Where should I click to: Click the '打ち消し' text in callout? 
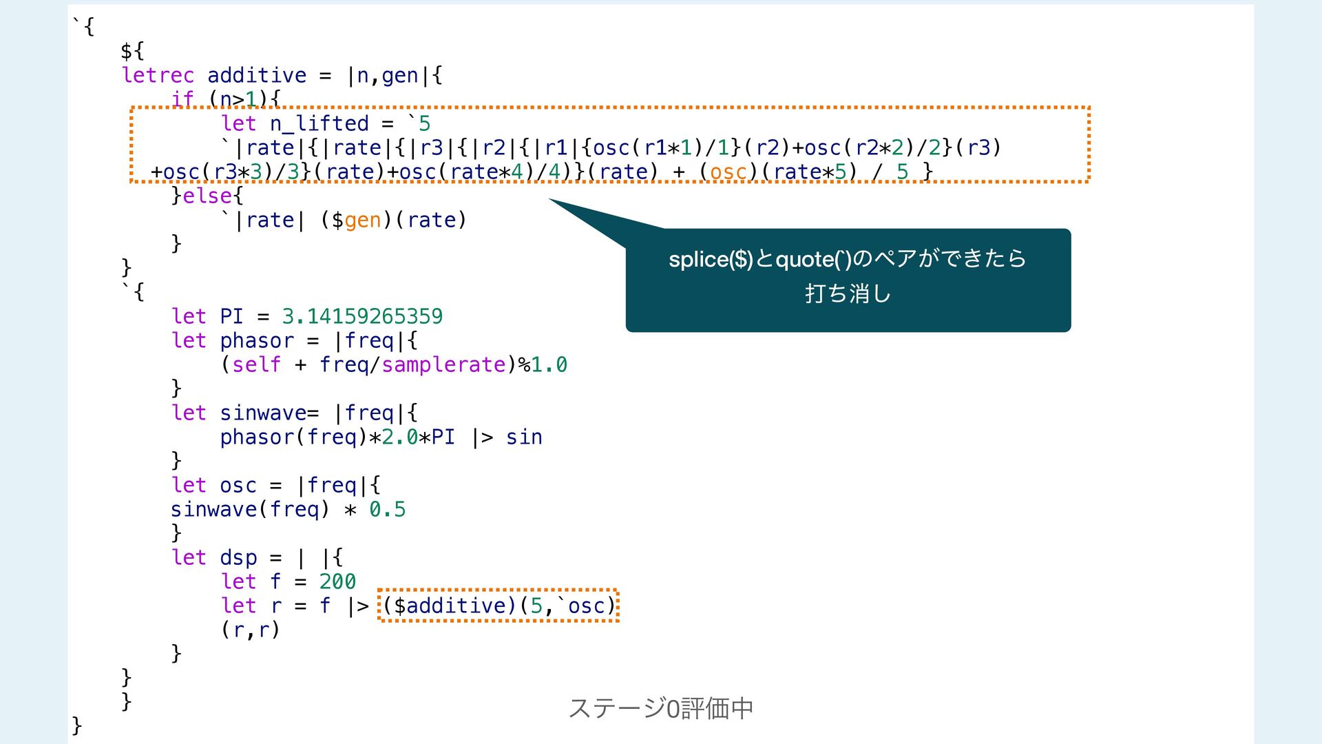click(x=848, y=293)
